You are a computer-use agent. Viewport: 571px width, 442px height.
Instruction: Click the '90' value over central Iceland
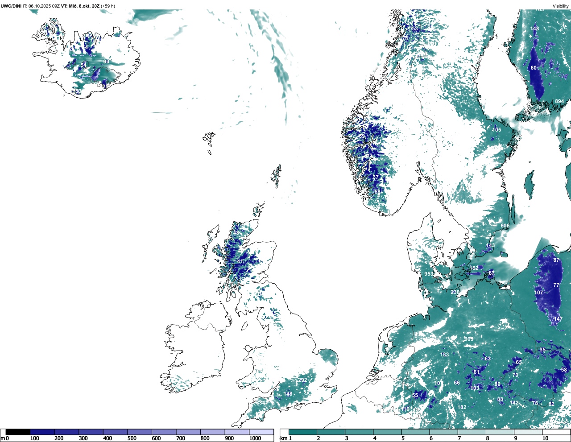pos(106,62)
